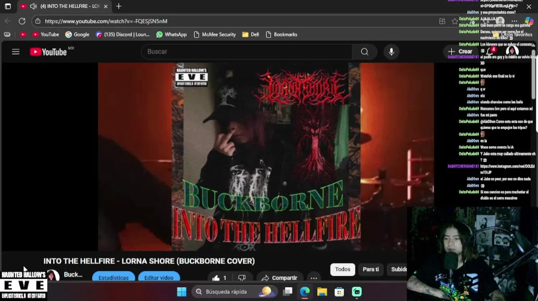Click the video title text
Screen dimensions: 538x301
[149, 261]
